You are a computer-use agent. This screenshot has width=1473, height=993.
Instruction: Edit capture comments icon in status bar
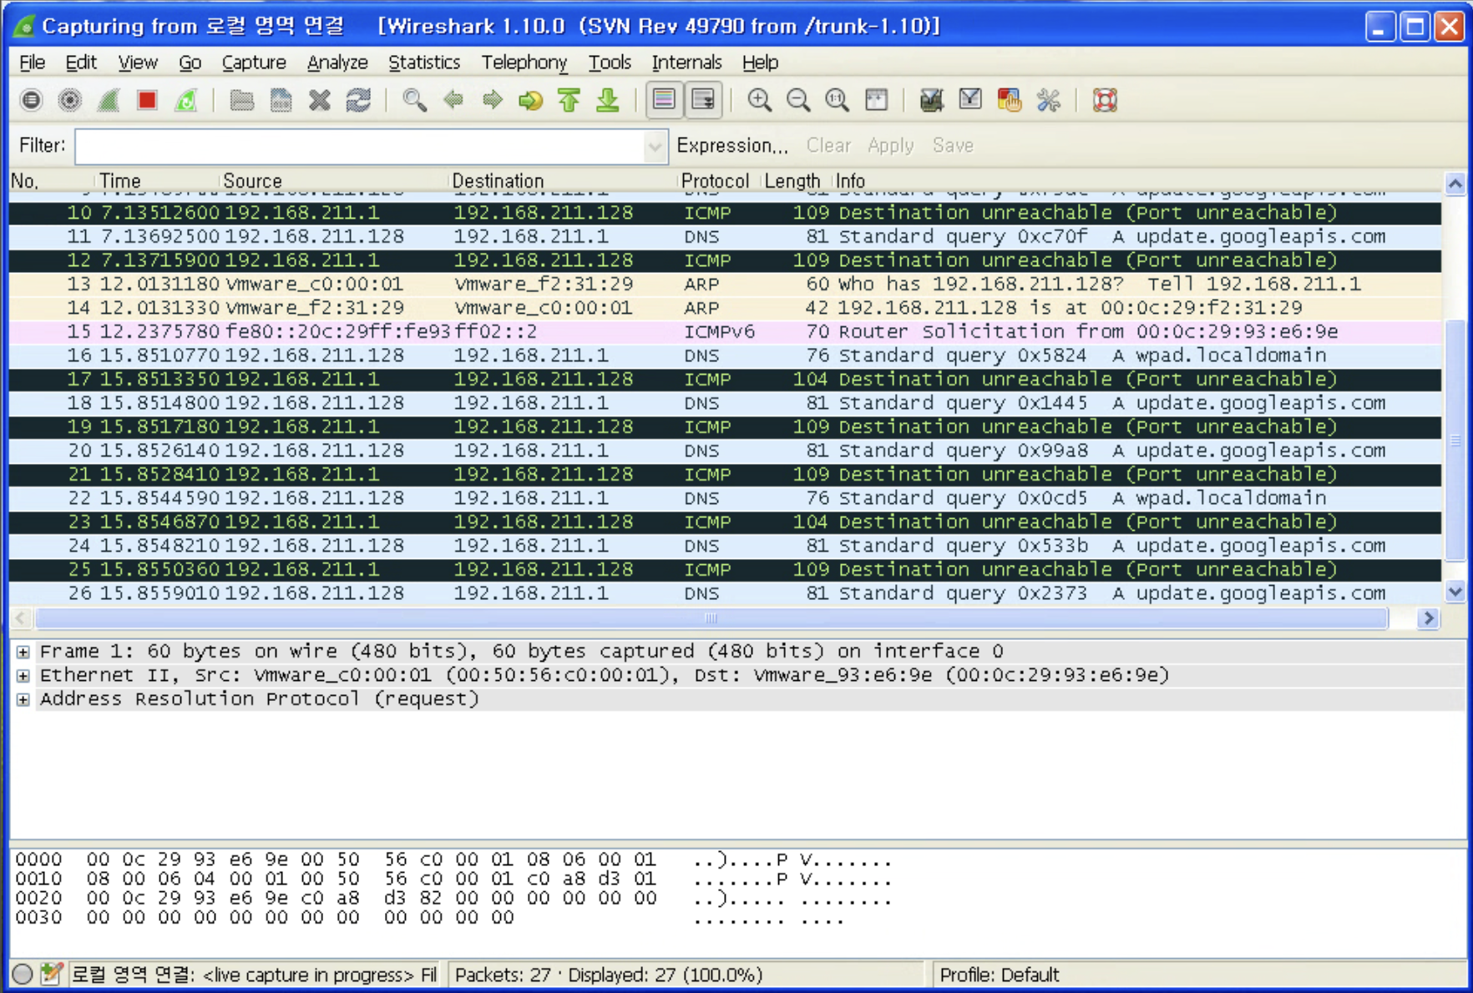coord(52,974)
